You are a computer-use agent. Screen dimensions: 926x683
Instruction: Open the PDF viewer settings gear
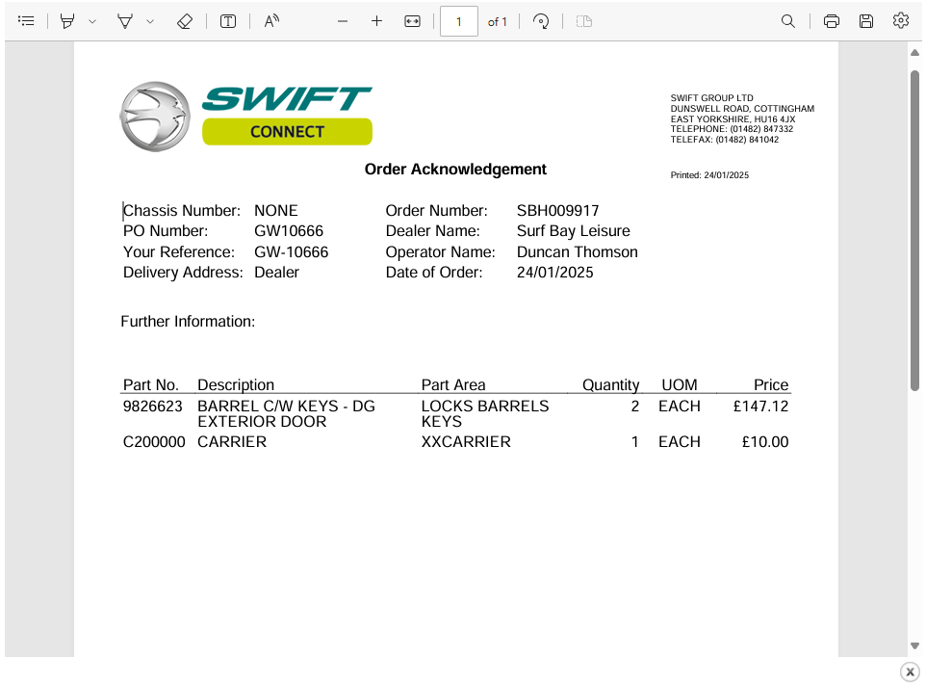pyautogui.click(x=901, y=20)
